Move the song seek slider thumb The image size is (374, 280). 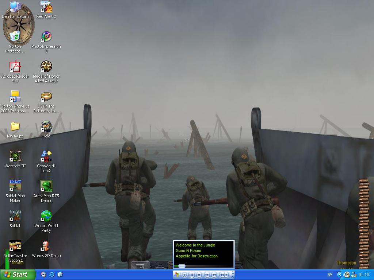[182, 266]
